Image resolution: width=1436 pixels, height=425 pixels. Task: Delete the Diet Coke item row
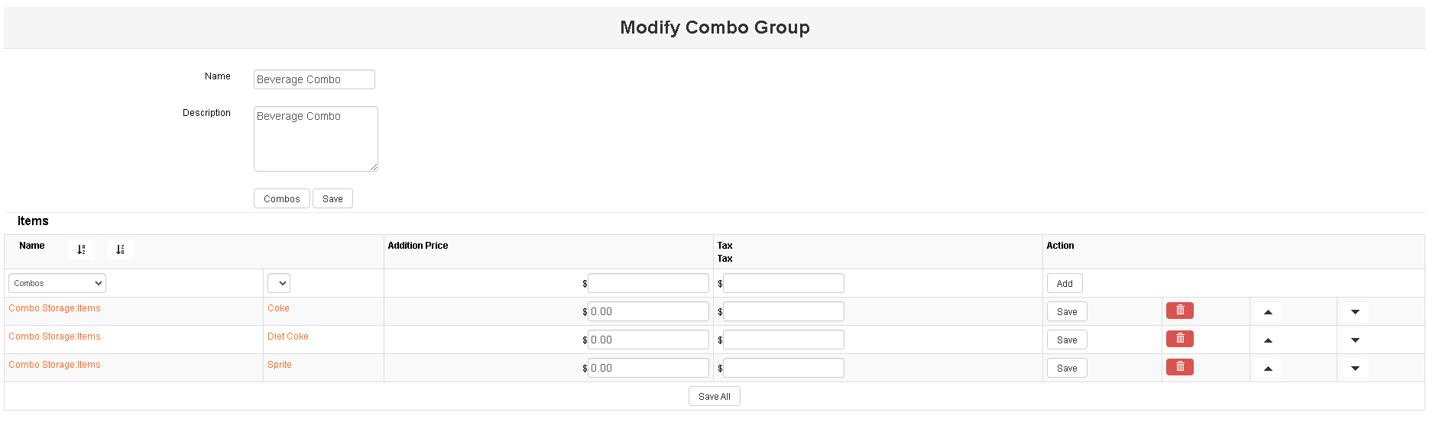coord(1179,339)
